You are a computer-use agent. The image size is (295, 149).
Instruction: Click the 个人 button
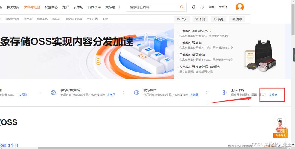click(x=182, y=19)
